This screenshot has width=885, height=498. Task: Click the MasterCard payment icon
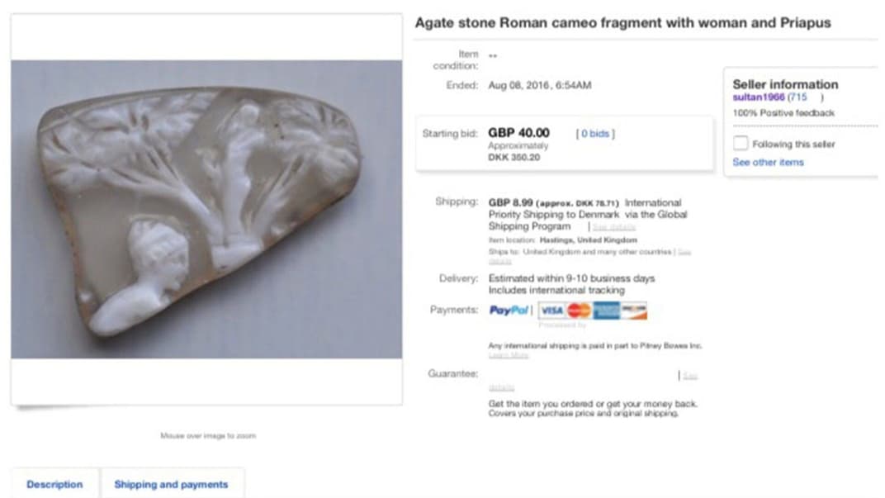click(x=579, y=311)
